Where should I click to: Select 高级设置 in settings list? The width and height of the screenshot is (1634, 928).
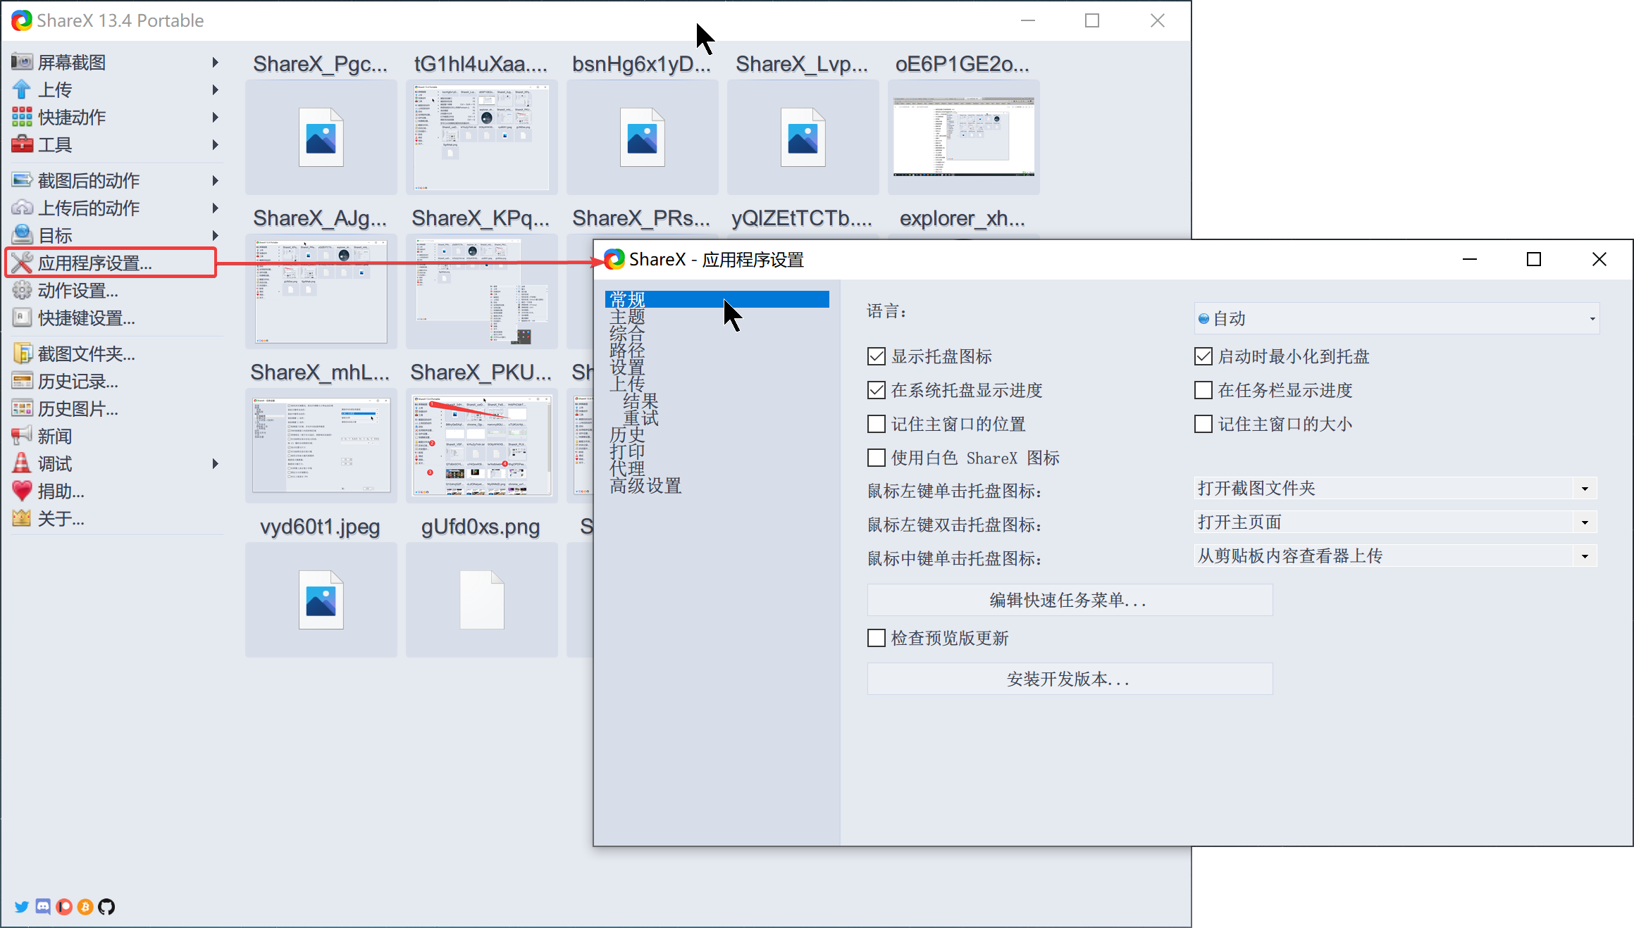(x=645, y=485)
